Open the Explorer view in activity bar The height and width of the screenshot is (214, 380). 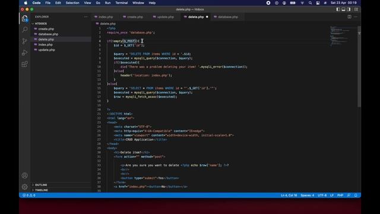coord(24,18)
